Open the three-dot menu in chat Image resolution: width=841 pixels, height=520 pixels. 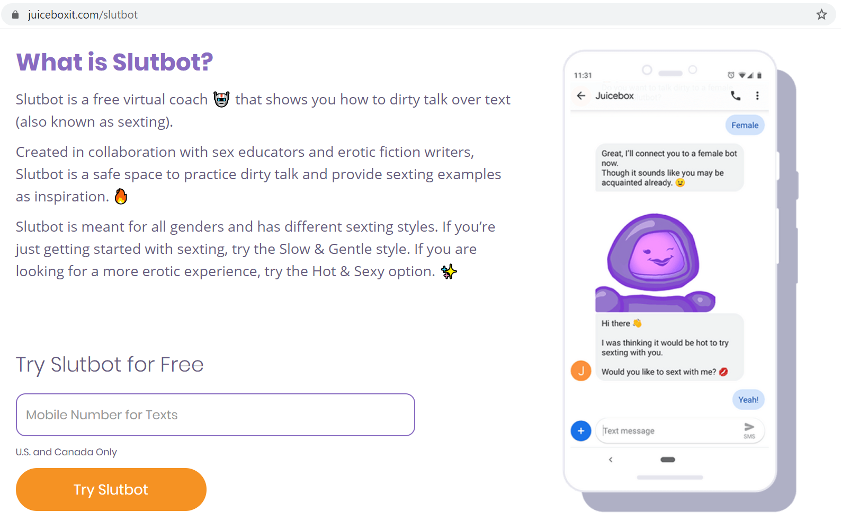[757, 96]
